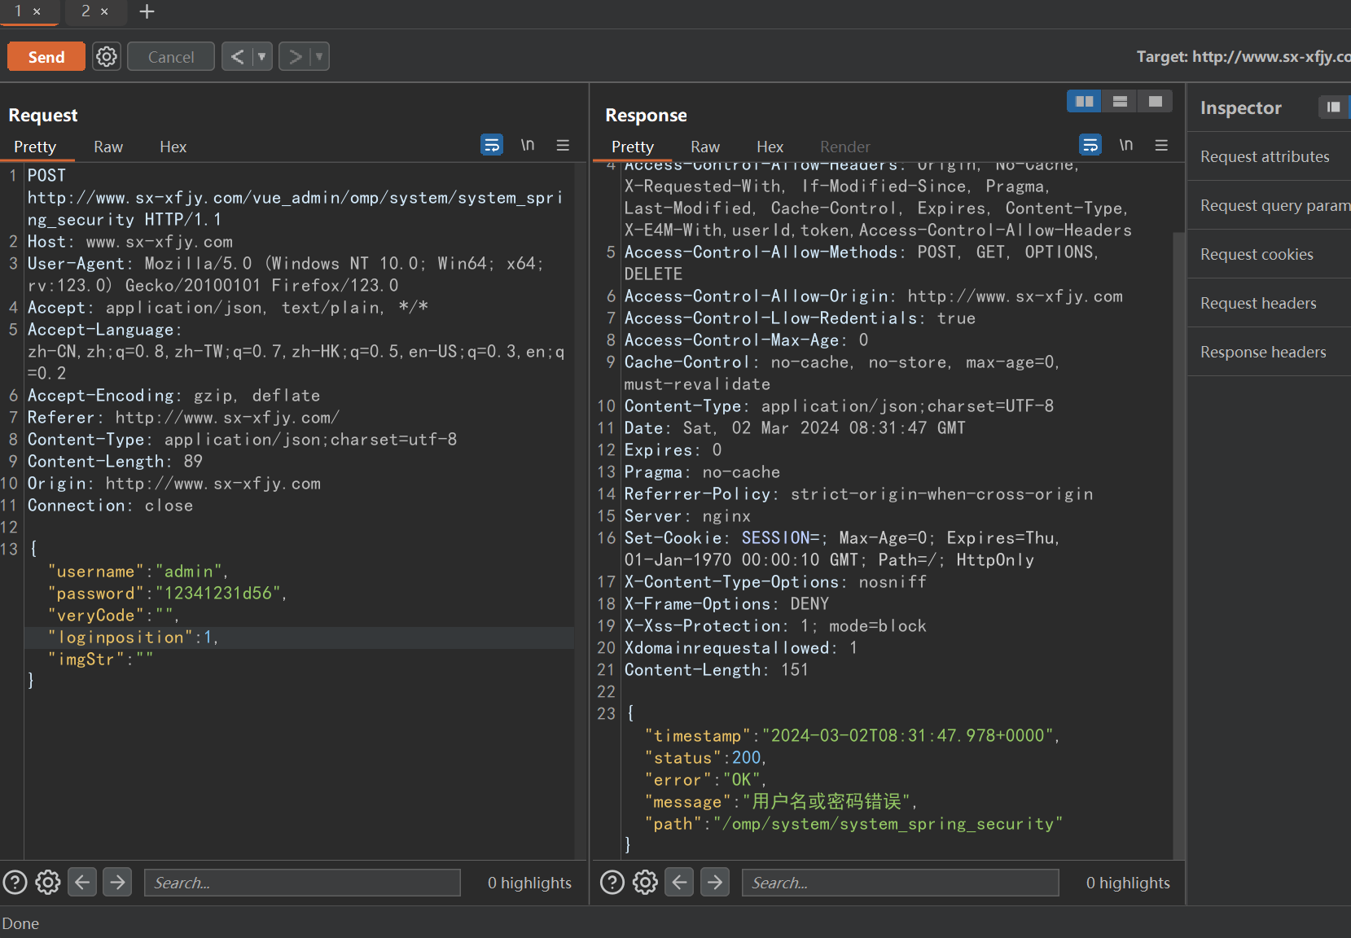Go to previous request in history
This screenshot has width=1351, height=938.
point(237,57)
